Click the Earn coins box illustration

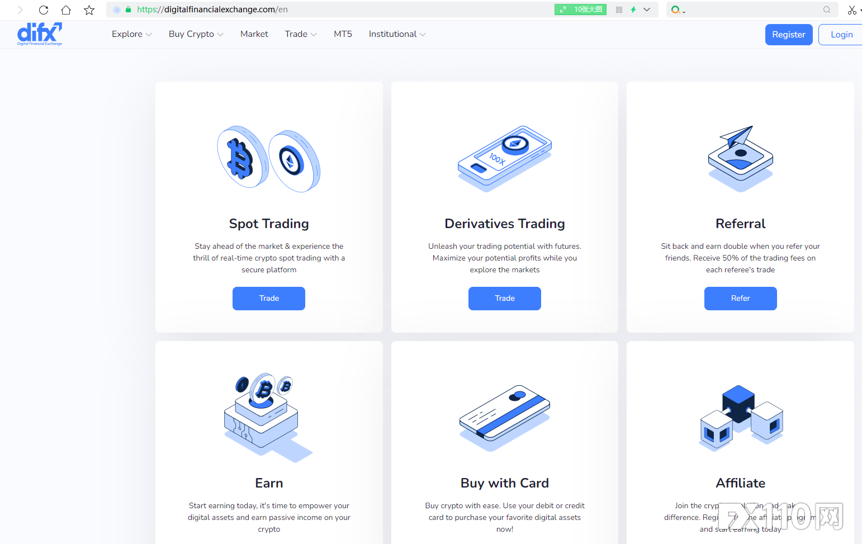pyautogui.click(x=267, y=418)
